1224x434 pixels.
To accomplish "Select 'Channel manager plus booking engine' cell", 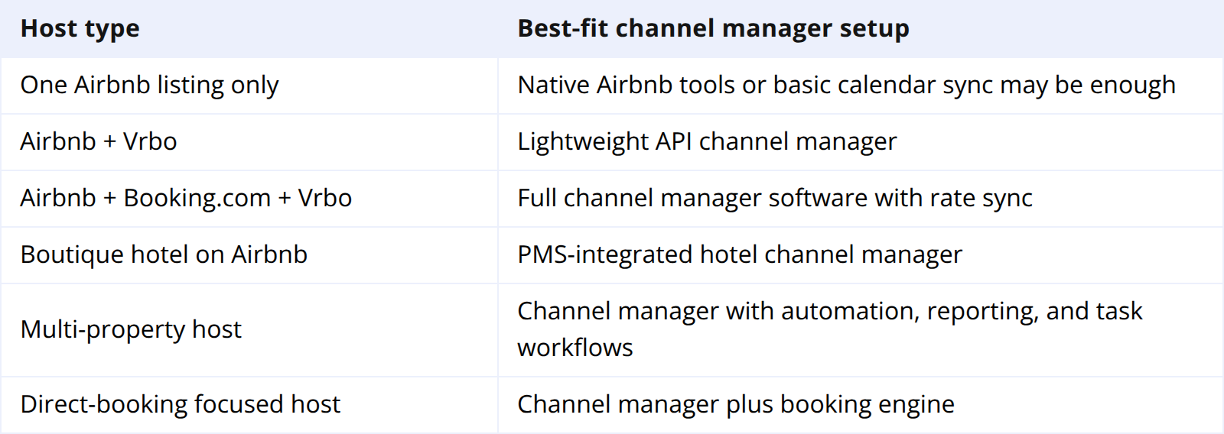I will point(861,405).
